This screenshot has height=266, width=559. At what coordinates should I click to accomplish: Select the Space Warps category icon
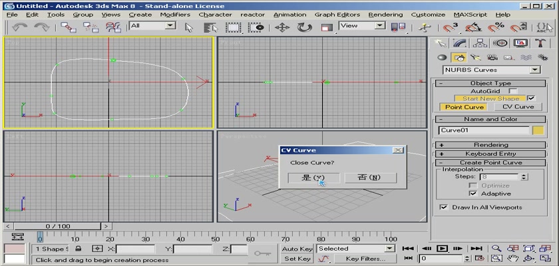click(x=526, y=57)
